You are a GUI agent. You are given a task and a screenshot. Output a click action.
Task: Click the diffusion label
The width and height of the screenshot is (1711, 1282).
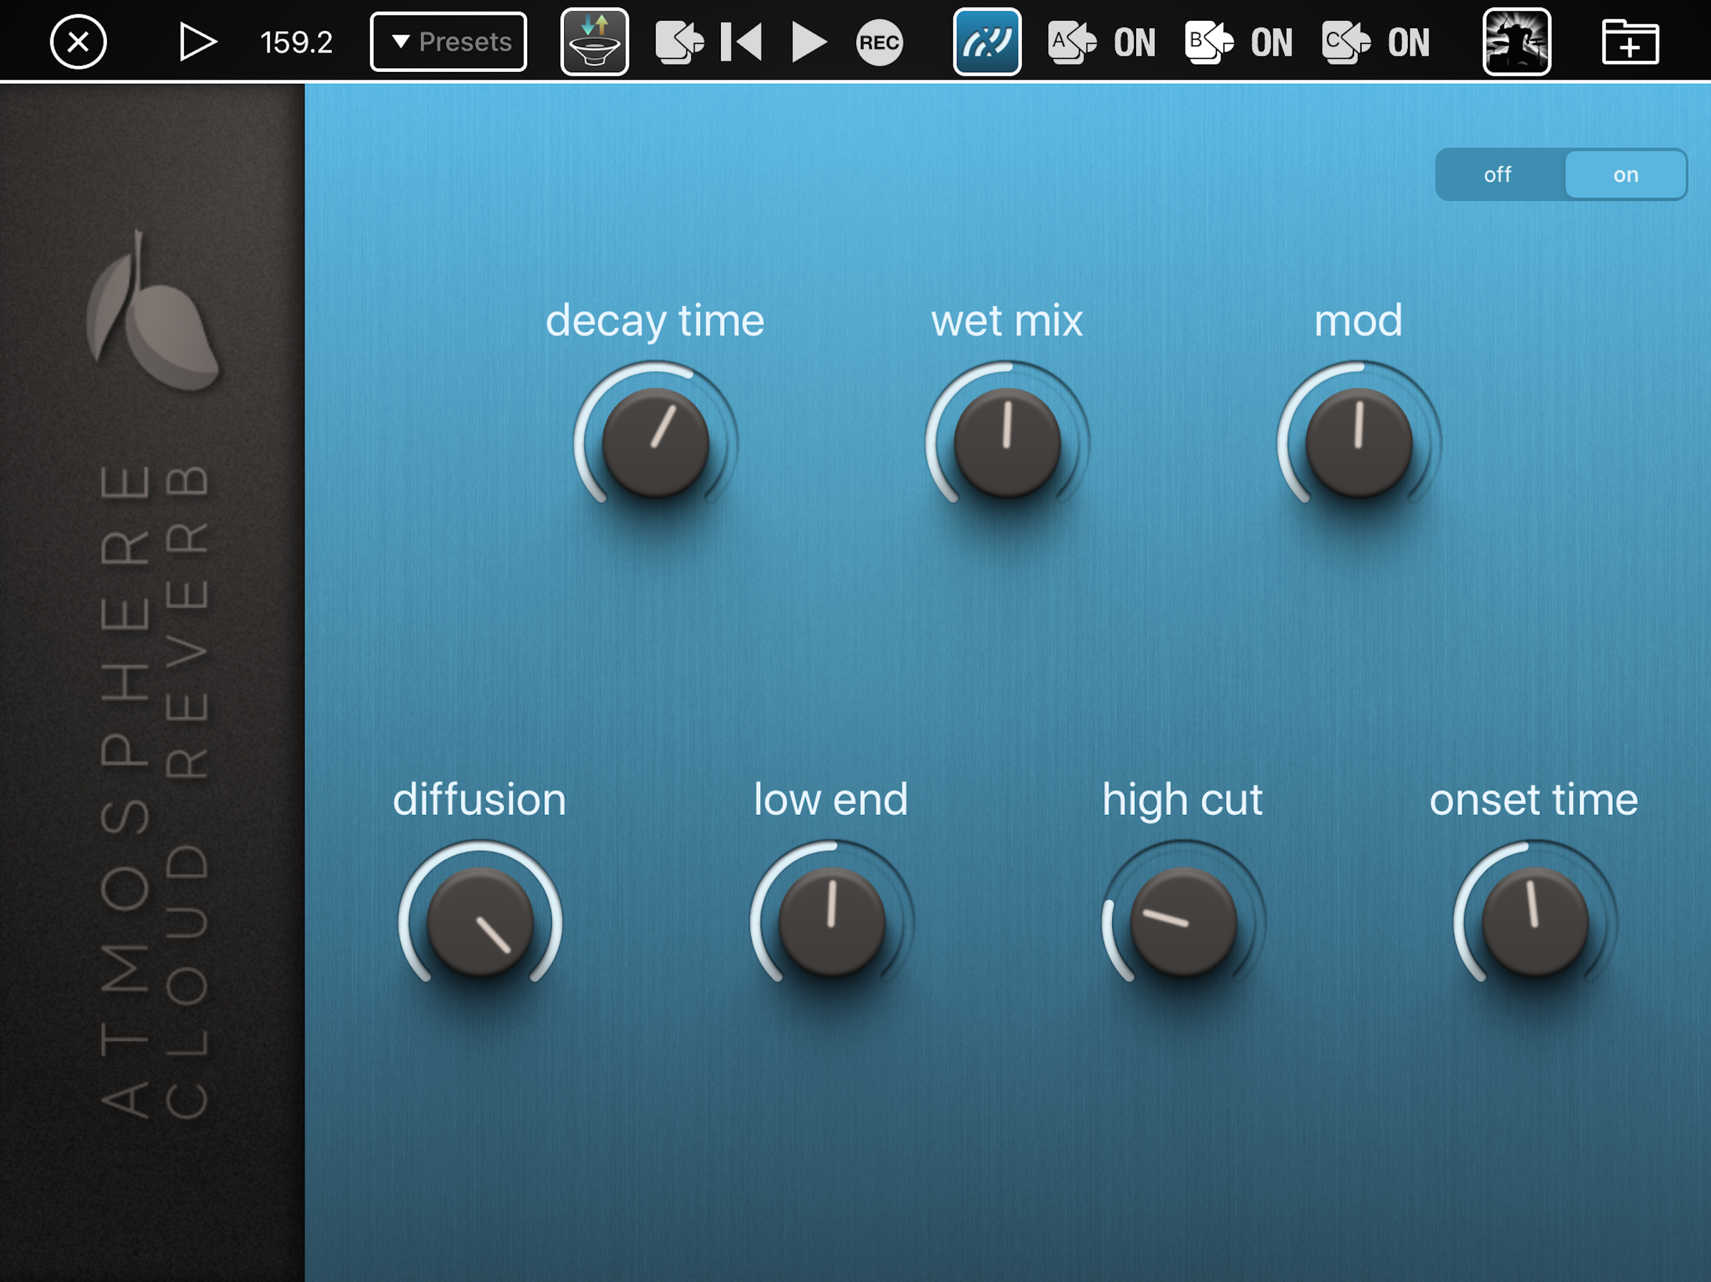click(480, 799)
